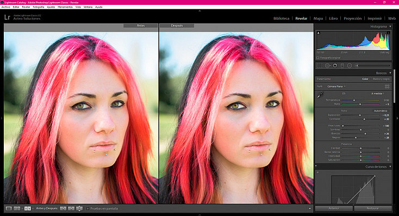The height and width of the screenshot is (216, 399).
Task: Open the Fotografía menu
Action: 39,7
